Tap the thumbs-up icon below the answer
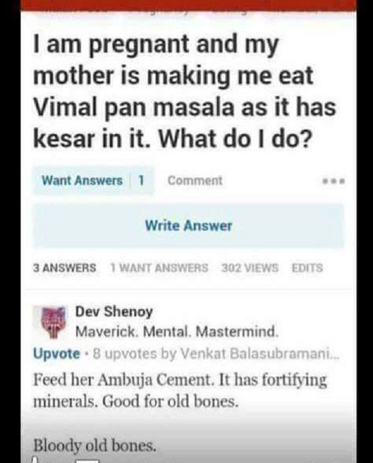 pos(36,460)
